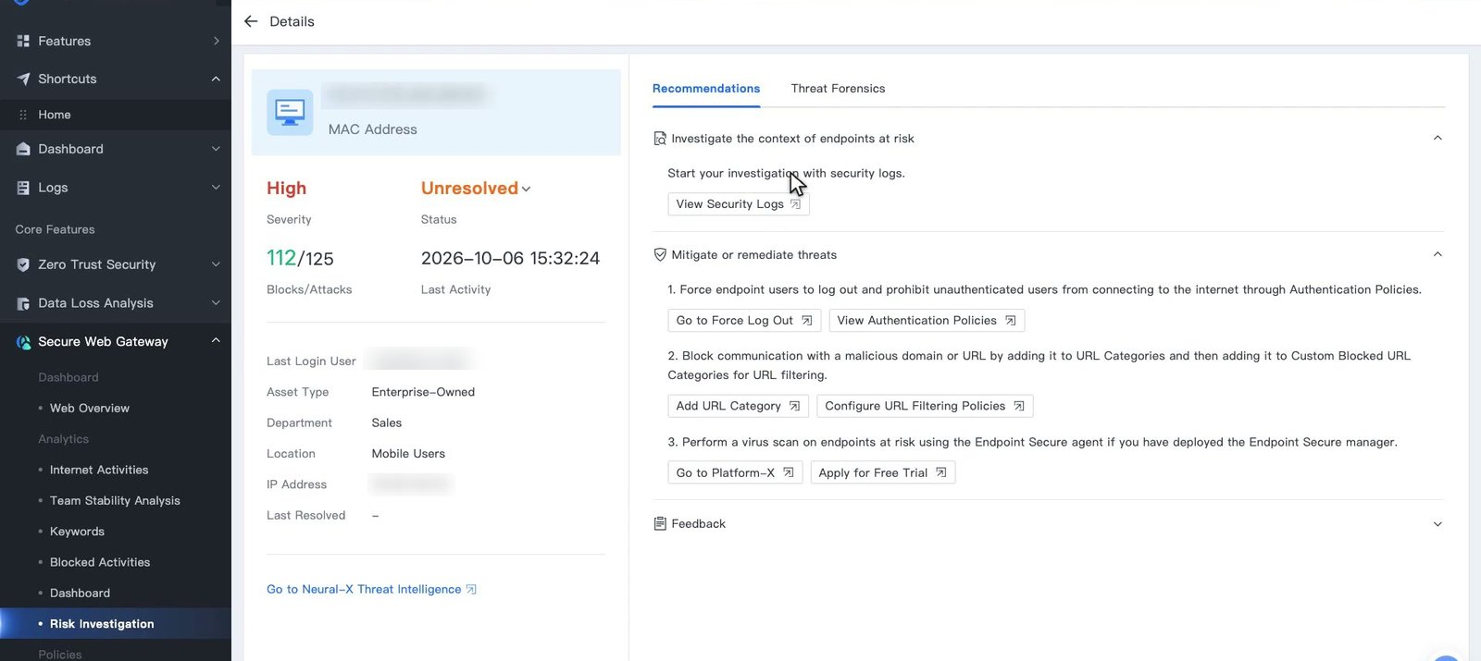Click the mitigate threats shield icon
Image resolution: width=1481 pixels, height=661 pixels.
[660, 255]
